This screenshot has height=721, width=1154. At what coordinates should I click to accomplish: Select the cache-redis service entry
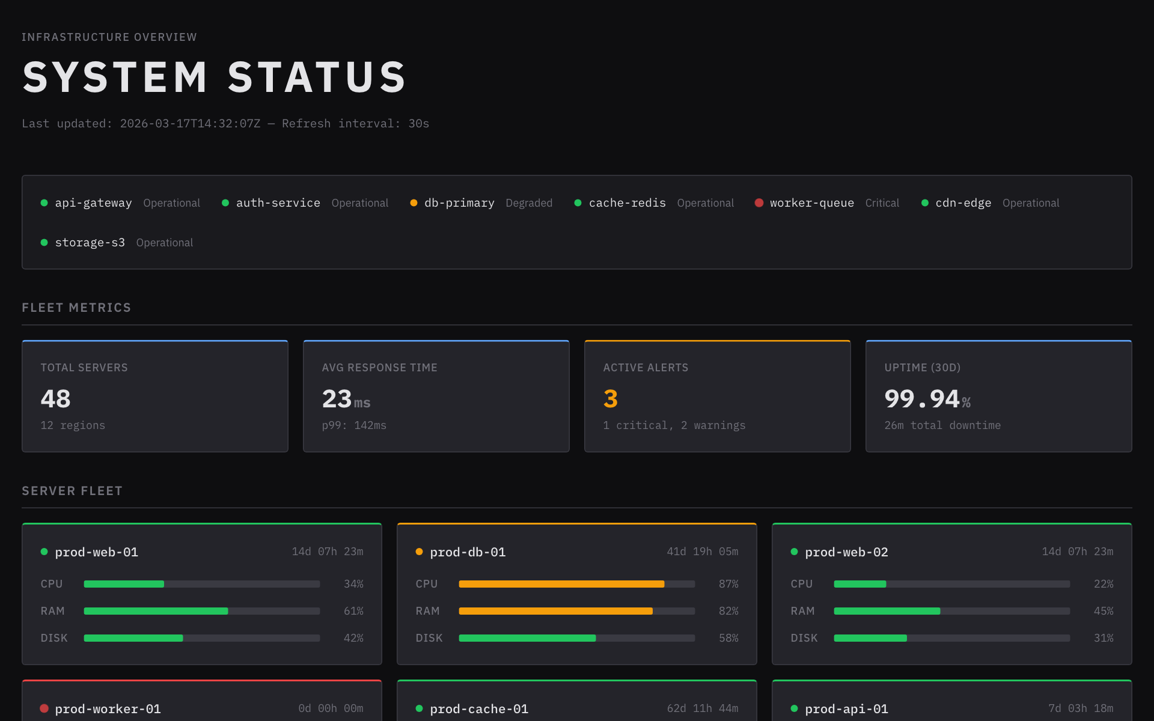[627, 203]
